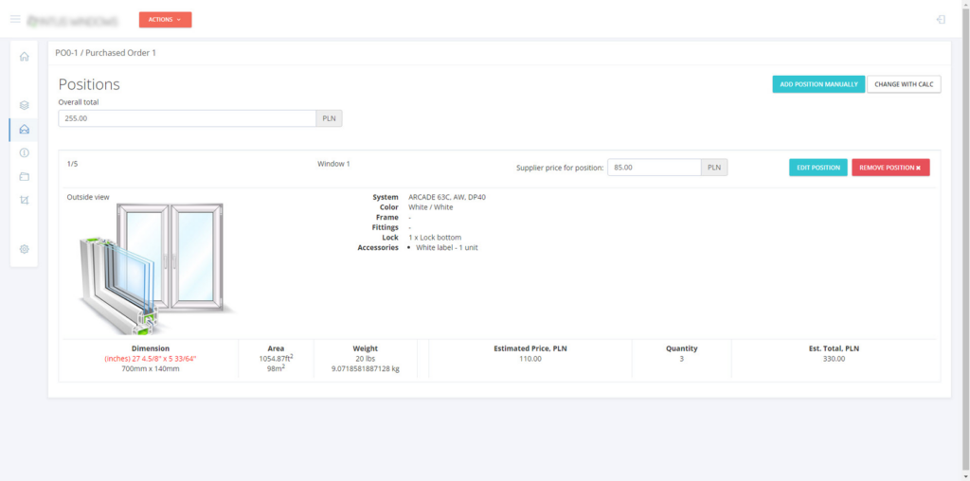Open the folder sidebar icon
Image resolution: width=970 pixels, height=481 pixels.
24,177
